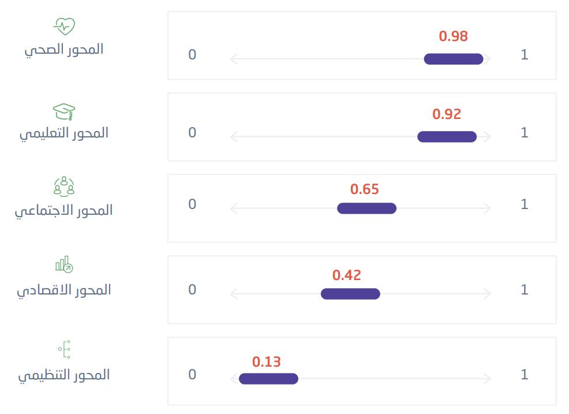Click the heart pulse health axis icon
This screenshot has width=569, height=414.
point(64,27)
